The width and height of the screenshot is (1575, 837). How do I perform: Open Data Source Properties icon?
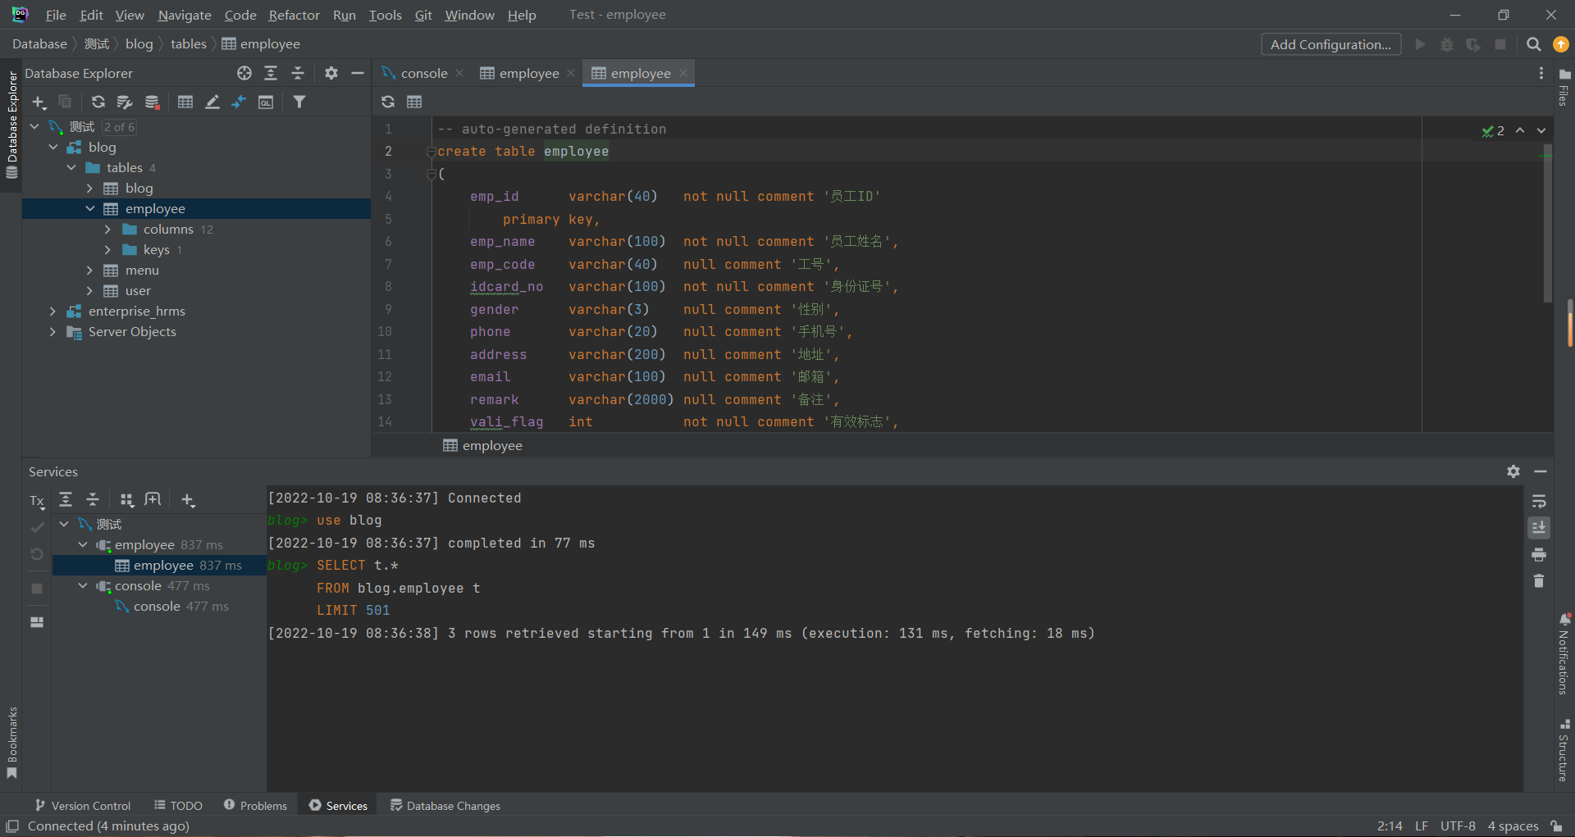pos(125,102)
